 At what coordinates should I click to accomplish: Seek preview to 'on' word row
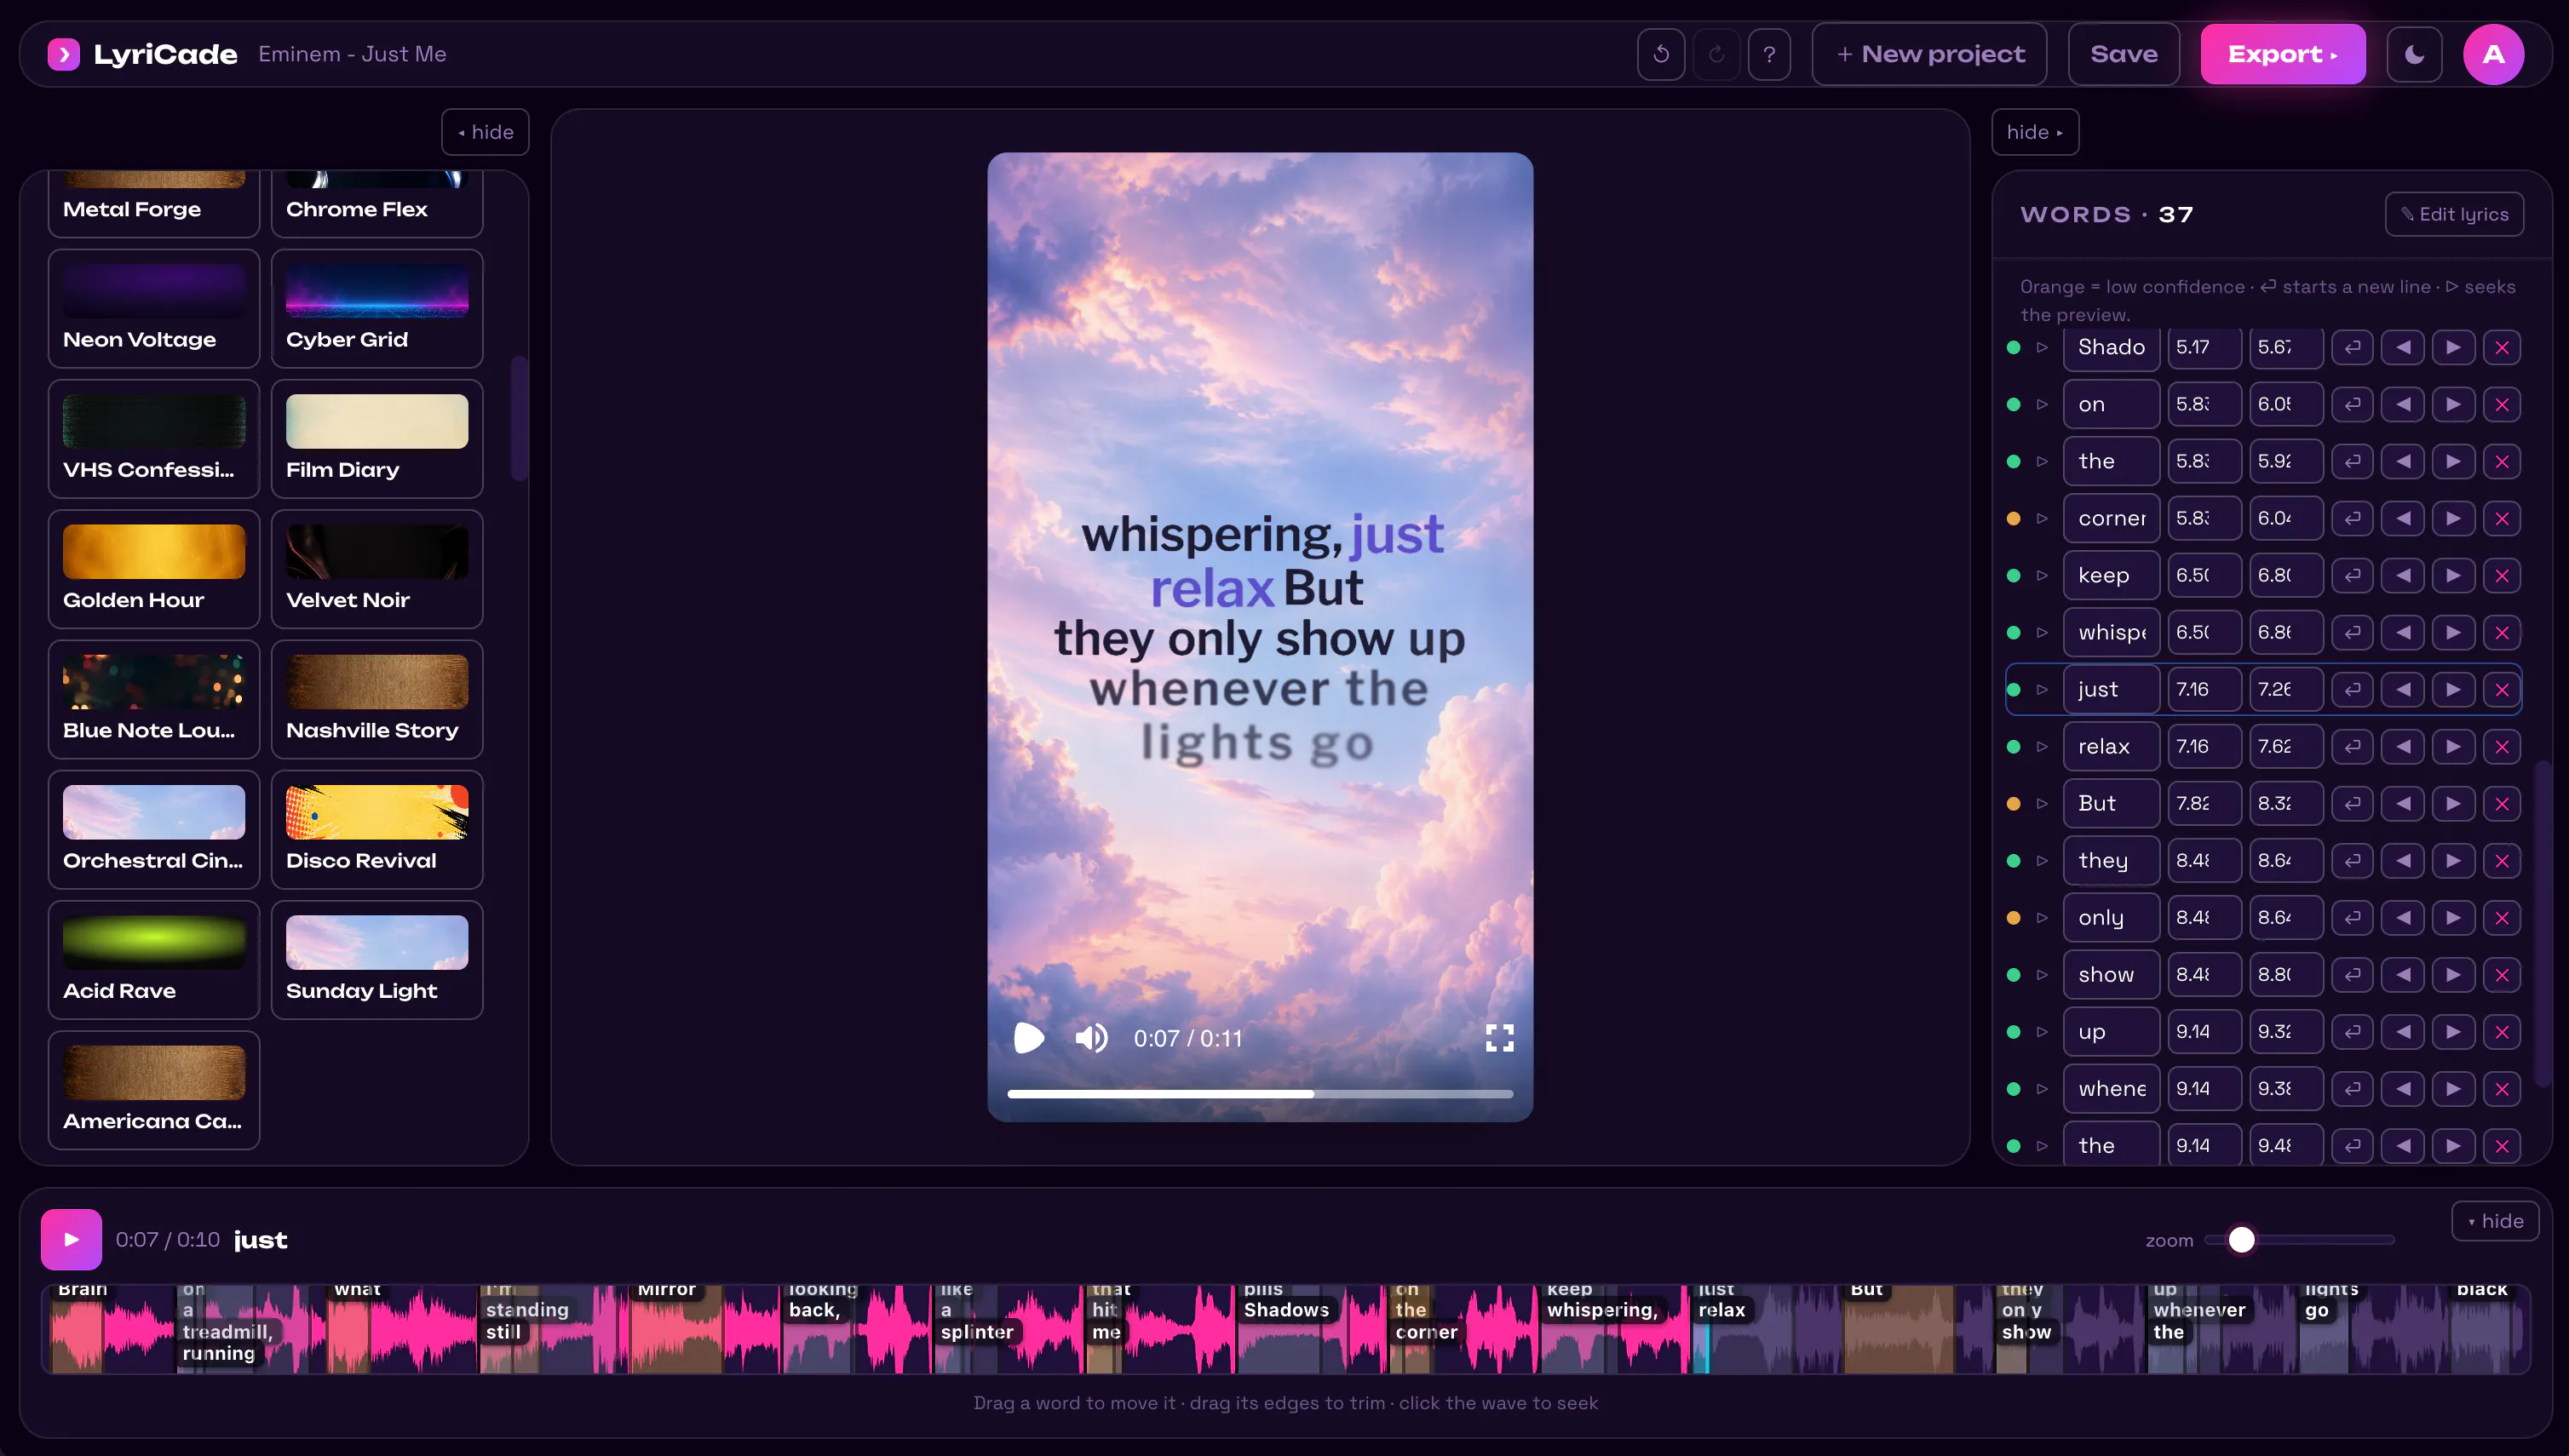tap(2042, 405)
